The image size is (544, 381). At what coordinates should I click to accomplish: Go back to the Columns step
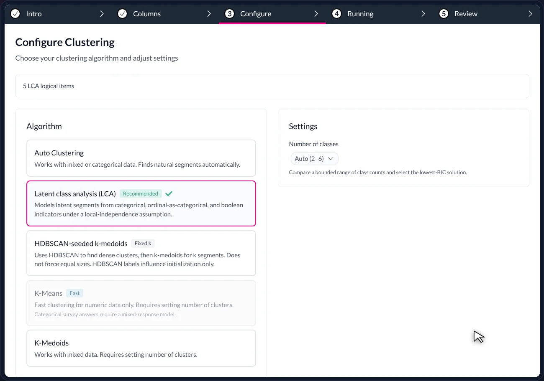click(x=165, y=14)
